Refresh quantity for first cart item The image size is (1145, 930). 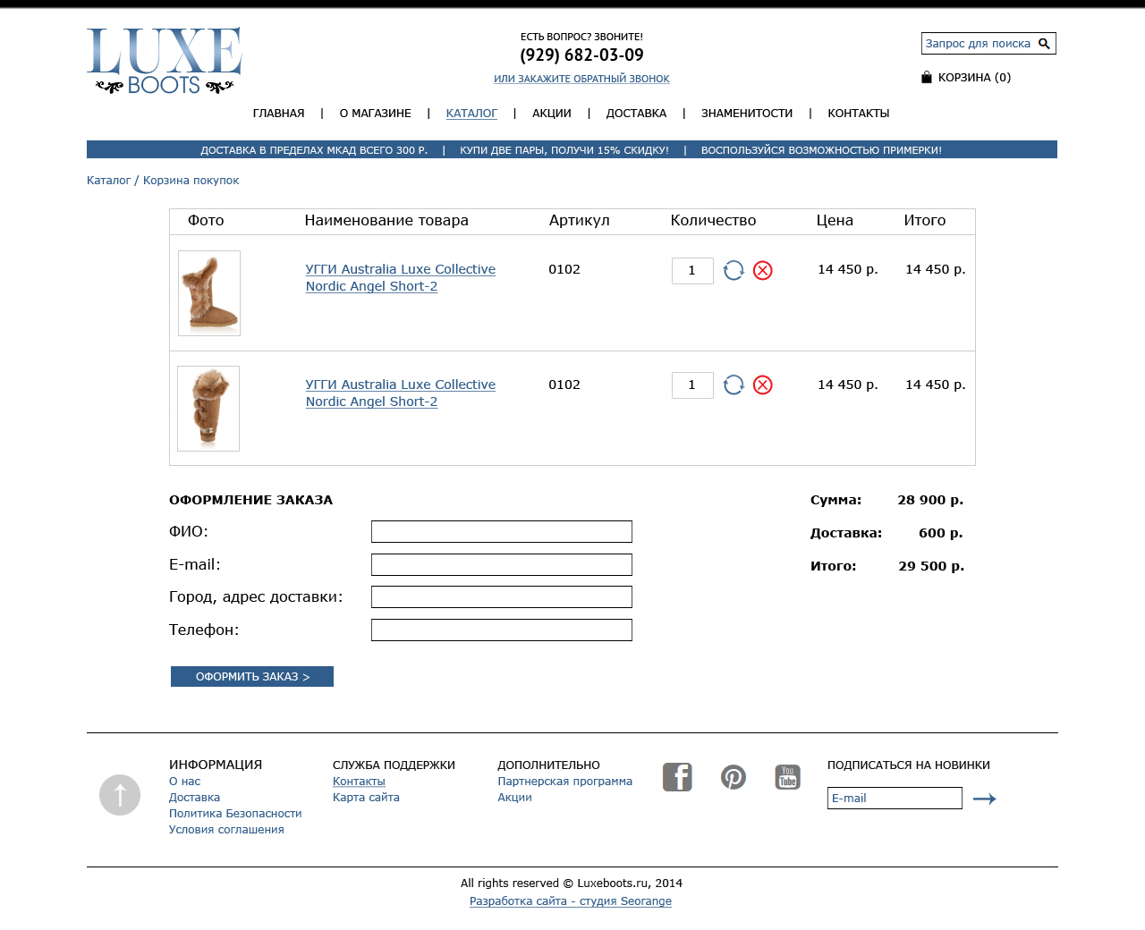click(734, 270)
